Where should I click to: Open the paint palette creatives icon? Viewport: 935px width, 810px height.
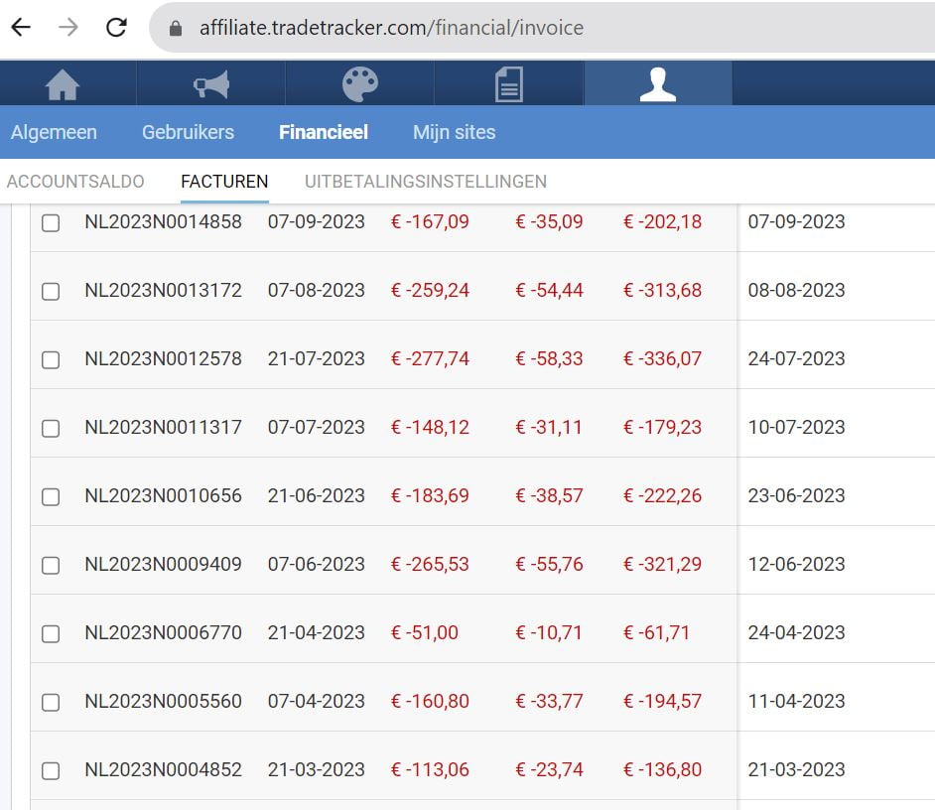[x=360, y=85]
